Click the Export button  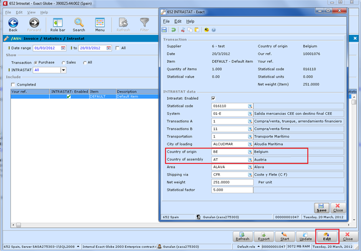[264, 237]
